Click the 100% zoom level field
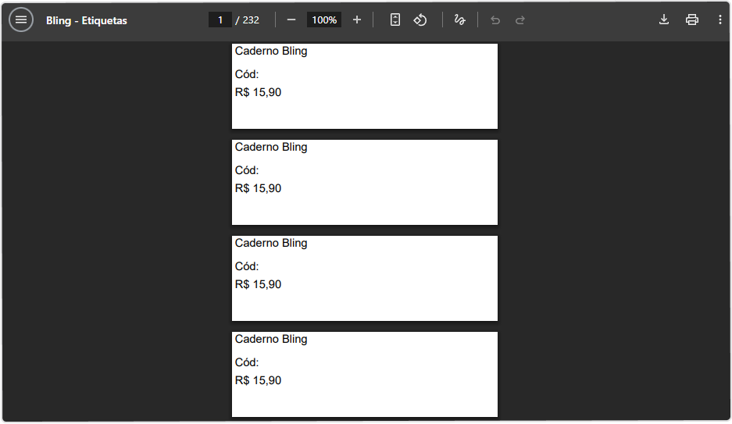The height and width of the screenshot is (424, 732). [324, 20]
